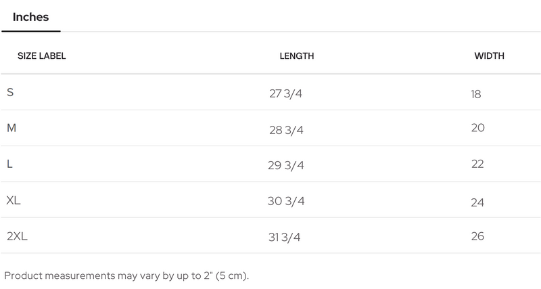Click the 27 3/4 length value
541x289 pixels.
(x=285, y=94)
